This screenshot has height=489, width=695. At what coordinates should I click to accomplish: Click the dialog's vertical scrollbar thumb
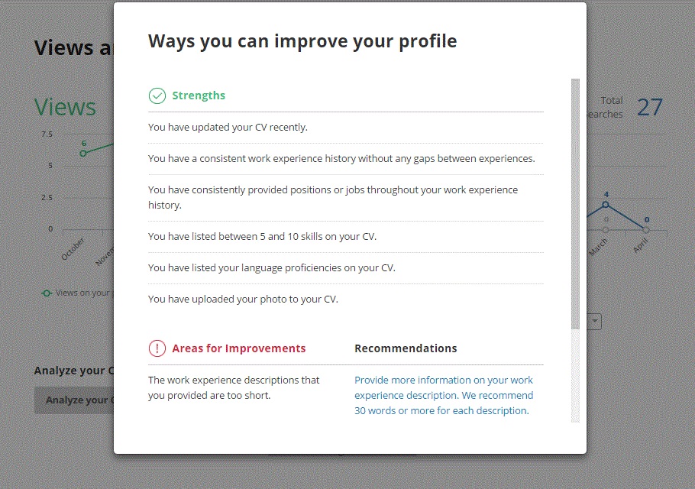[x=575, y=202]
